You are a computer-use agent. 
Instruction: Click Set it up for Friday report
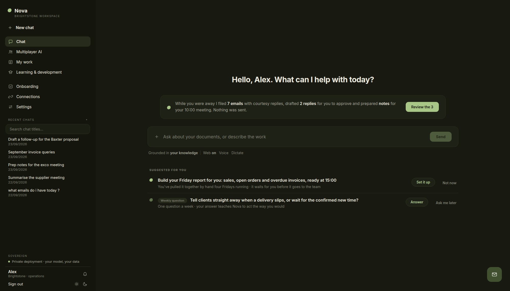tap(423, 182)
